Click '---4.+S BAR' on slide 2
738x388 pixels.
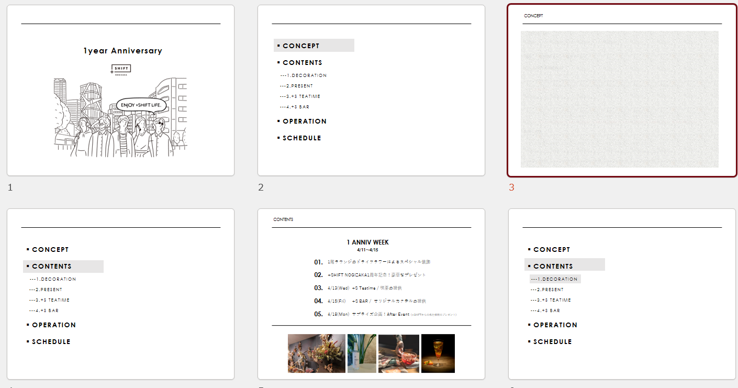294,107
